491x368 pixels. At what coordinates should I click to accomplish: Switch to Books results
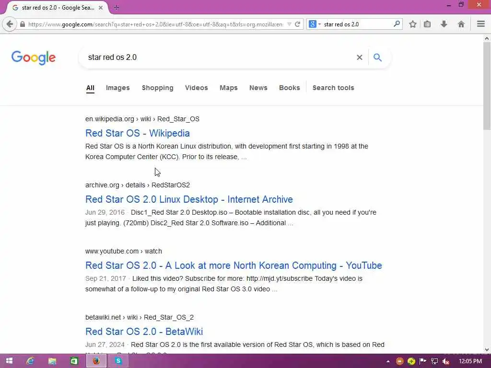(289, 88)
